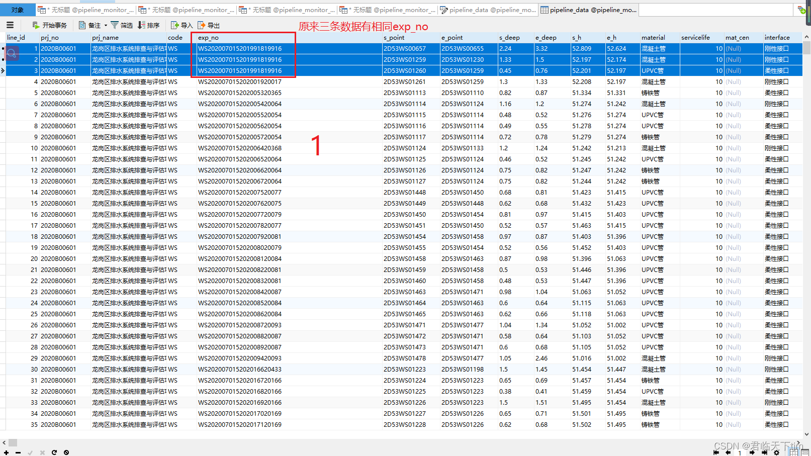Add a new record with plus icon
The image size is (811, 456).
point(6,452)
